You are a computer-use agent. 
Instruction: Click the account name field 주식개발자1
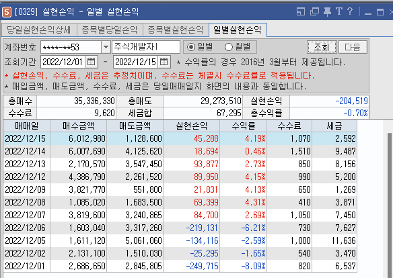146,47
